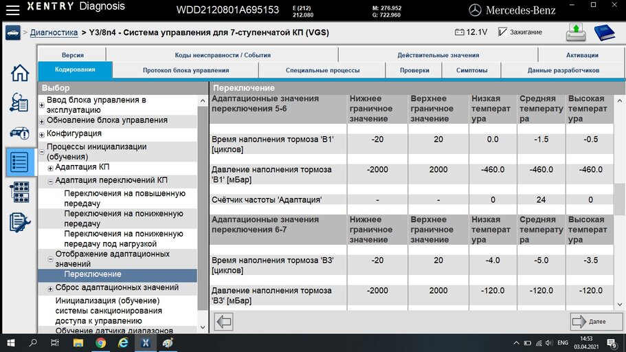Viewport: 626px width, 352px height.
Task: Open the Проверки tab
Action: click(414, 70)
